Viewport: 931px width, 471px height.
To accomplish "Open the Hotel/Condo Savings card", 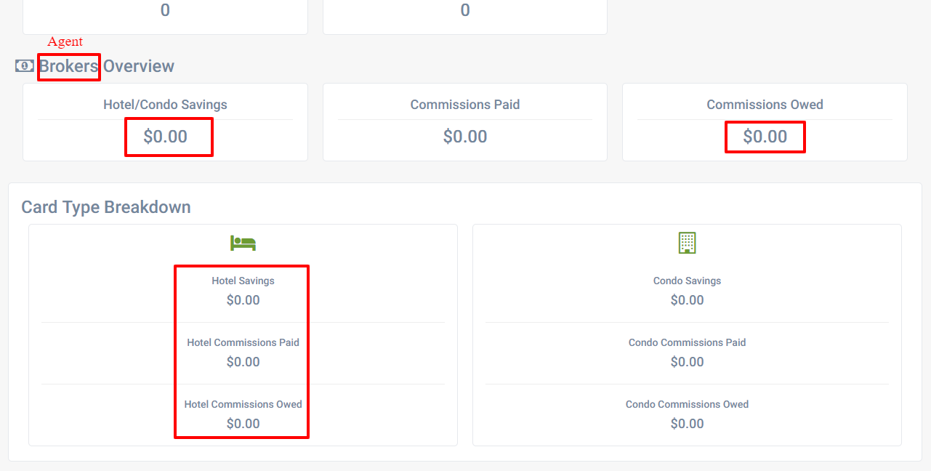I will click(165, 122).
